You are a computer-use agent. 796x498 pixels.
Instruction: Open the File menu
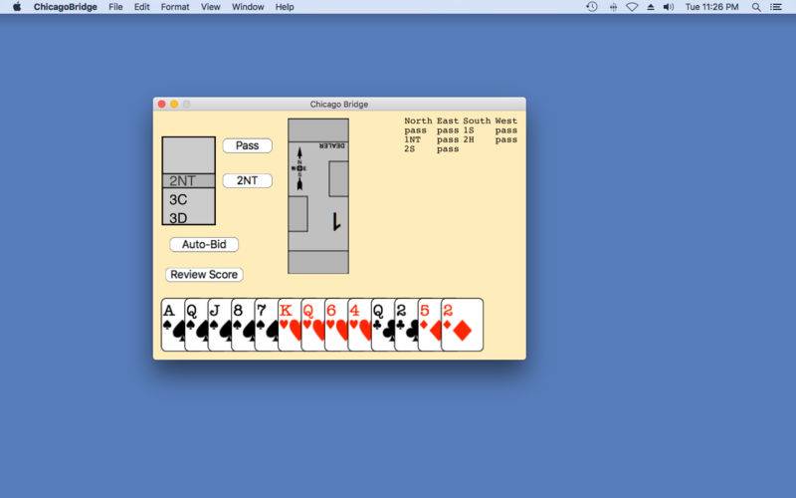[115, 7]
